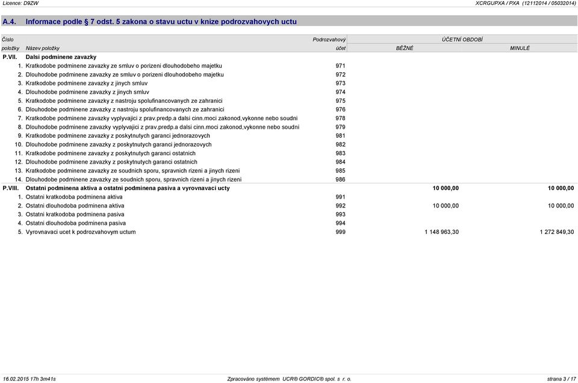This screenshot has height=383, width=578.
Task: Click value 1 148 963,30
Action: click(x=441, y=232)
